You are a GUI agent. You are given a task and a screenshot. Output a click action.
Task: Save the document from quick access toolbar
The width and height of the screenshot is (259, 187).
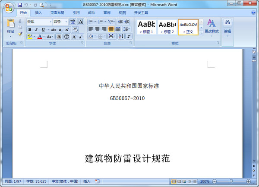(x=20, y=5)
